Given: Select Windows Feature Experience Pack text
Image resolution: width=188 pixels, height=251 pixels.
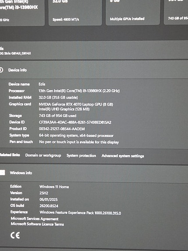Looking at the screenshot, I should (x=80, y=213).
